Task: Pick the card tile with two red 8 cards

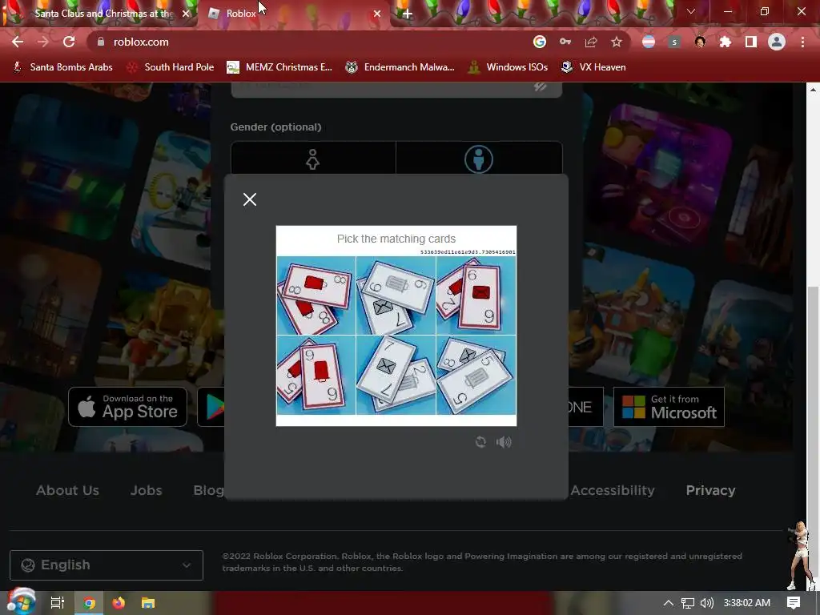Action: coord(316,295)
